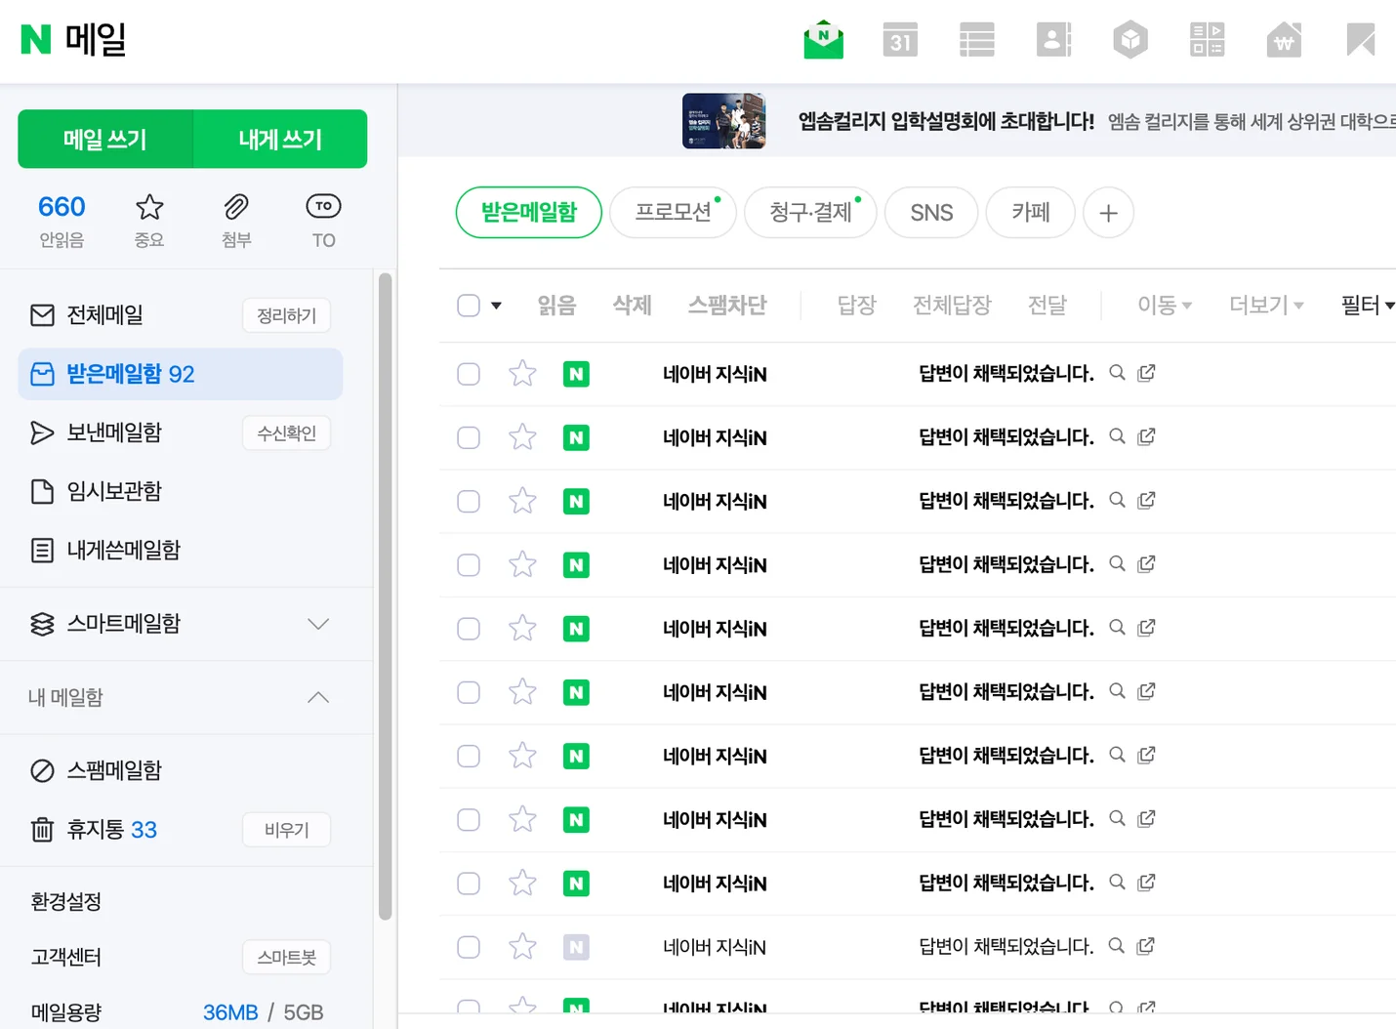This screenshot has height=1029, width=1396.
Task: Switch to the 청구·결제 tab
Action: (810, 212)
